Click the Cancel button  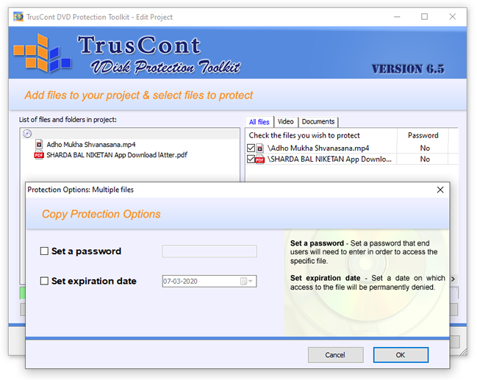(x=335, y=355)
